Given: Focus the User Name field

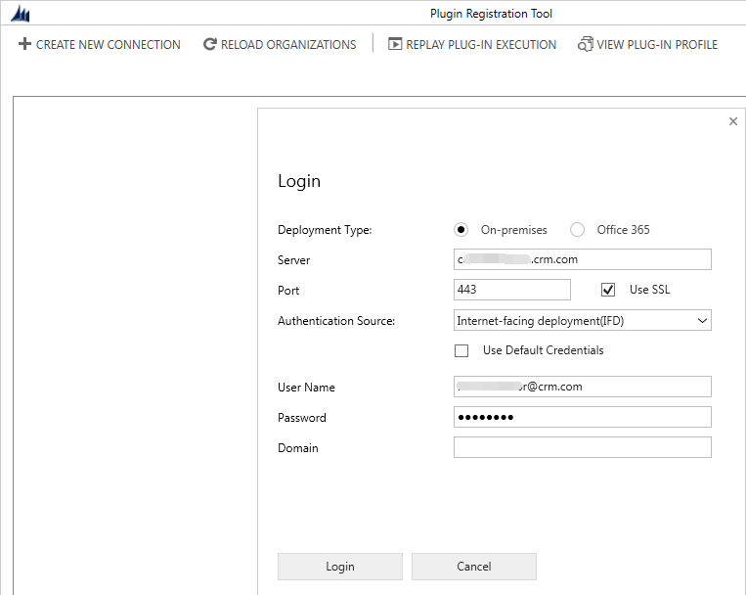Looking at the screenshot, I should (583, 387).
